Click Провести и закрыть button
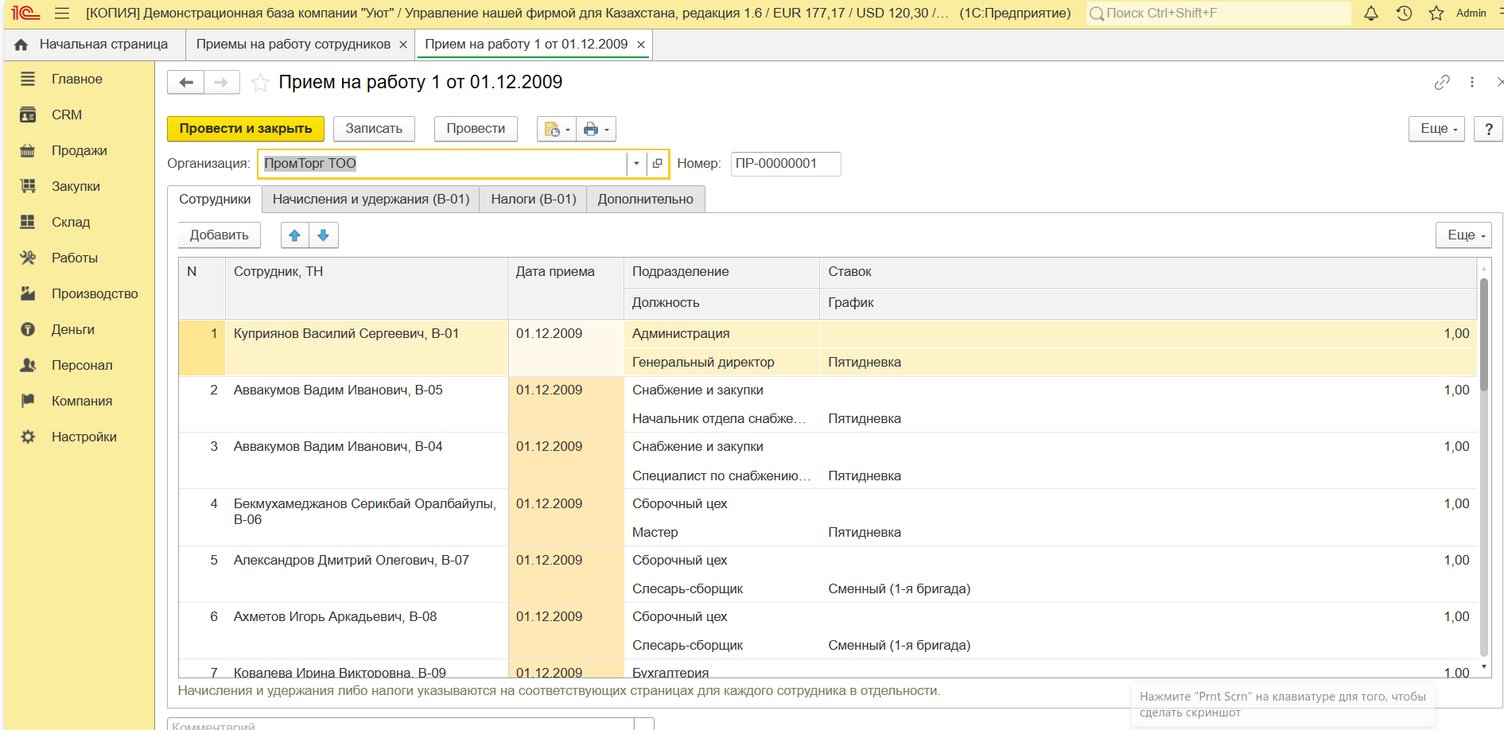The image size is (1504, 730). tap(246, 129)
